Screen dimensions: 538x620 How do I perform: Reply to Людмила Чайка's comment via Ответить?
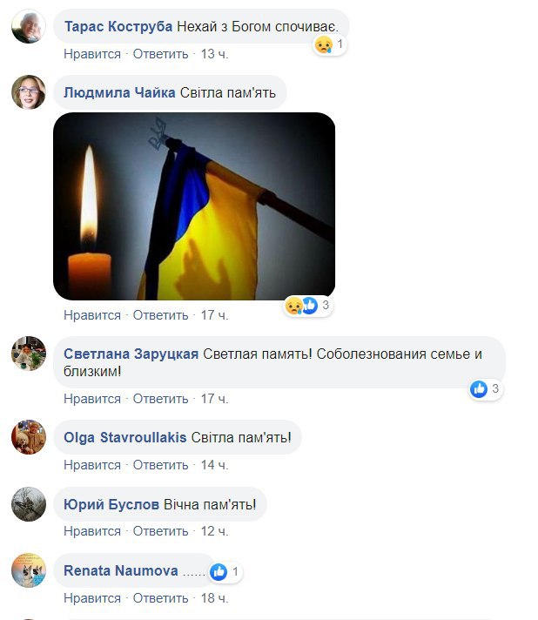[x=160, y=315]
